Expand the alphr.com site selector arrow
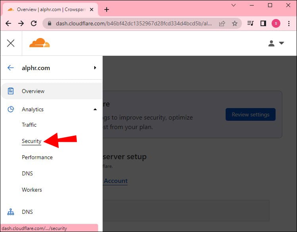297x232 pixels. pyautogui.click(x=95, y=68)
